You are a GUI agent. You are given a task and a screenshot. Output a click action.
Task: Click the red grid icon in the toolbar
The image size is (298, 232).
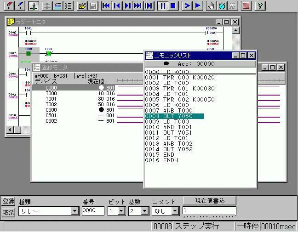[x=246, y=6]
